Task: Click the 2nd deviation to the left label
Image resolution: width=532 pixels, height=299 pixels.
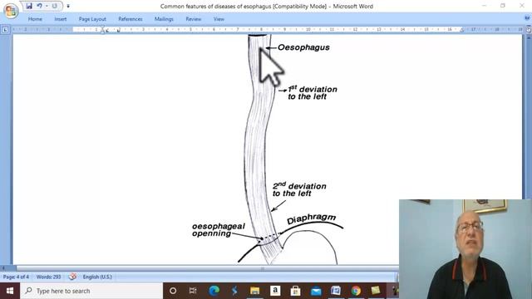Action: point(299,189)
